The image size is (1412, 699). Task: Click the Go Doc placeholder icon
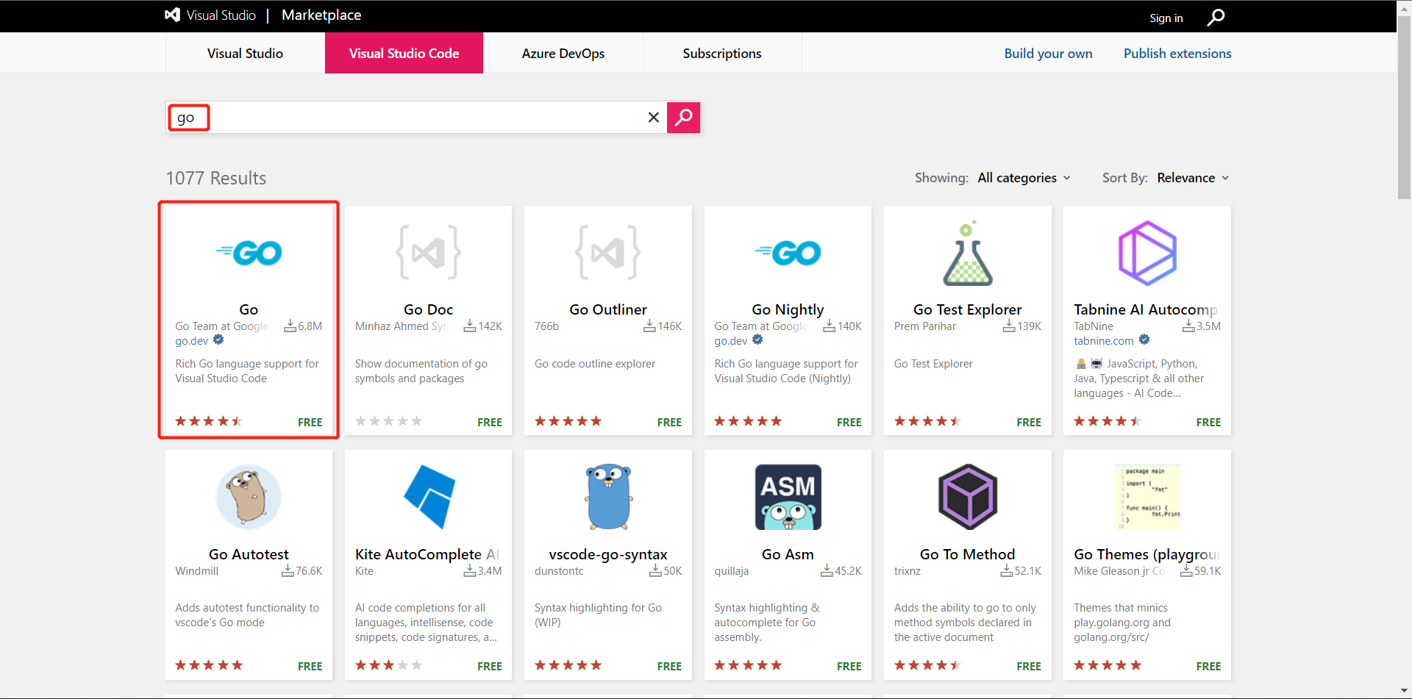pyautogui.click(x=429, y=253)
